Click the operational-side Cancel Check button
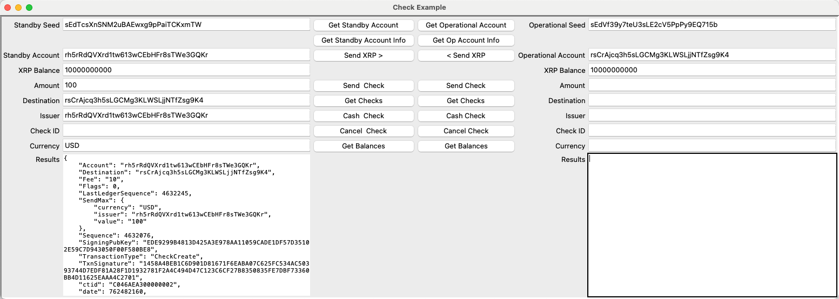Viewport: 839px width, 299px height. (466, 131)
